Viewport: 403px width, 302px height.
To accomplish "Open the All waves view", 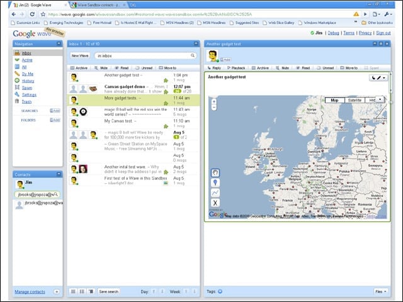I will point(24,67).
